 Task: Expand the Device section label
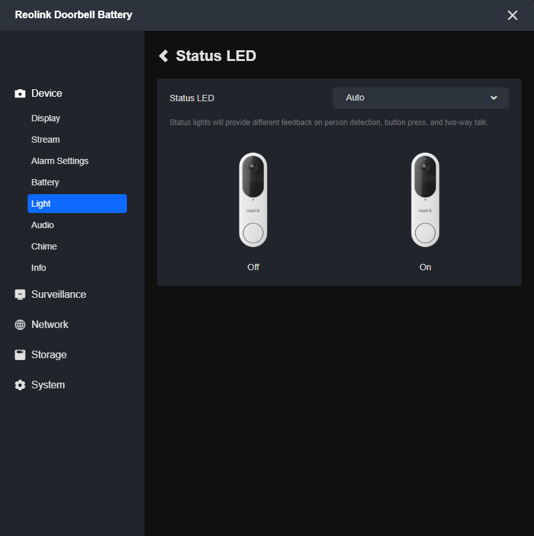(x=47, y=94)
